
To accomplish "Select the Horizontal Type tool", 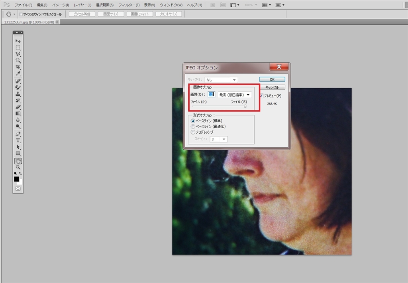I will tap(18, 141).
